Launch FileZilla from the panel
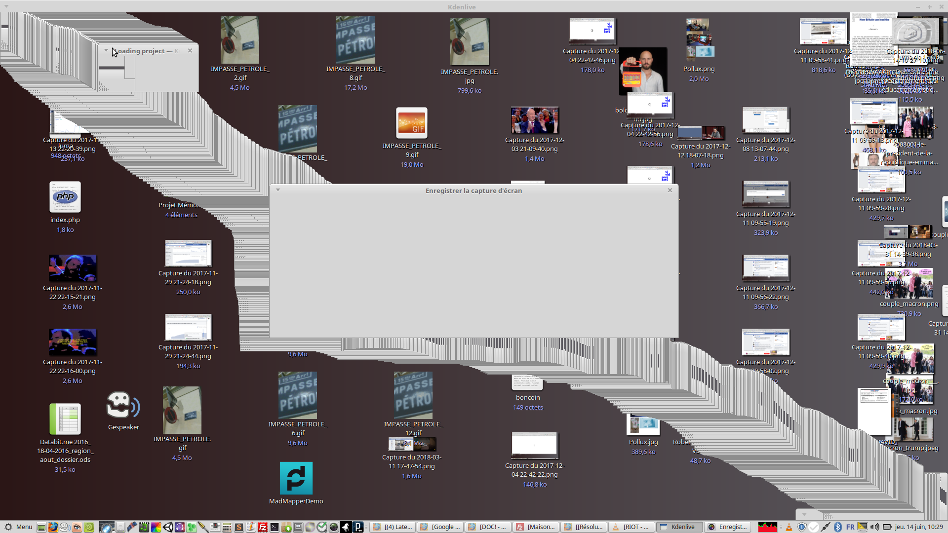948x533 pixels. 263,527
